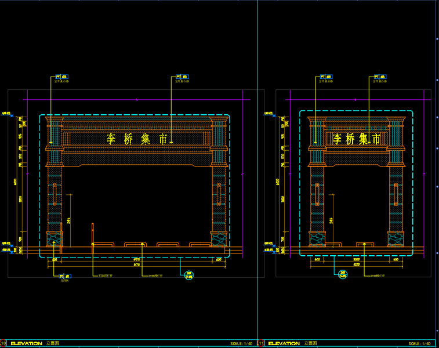Select the SCALE: 1/40 text of drawing E10
This screenshot has height=348, width=439.
(241, 343)
